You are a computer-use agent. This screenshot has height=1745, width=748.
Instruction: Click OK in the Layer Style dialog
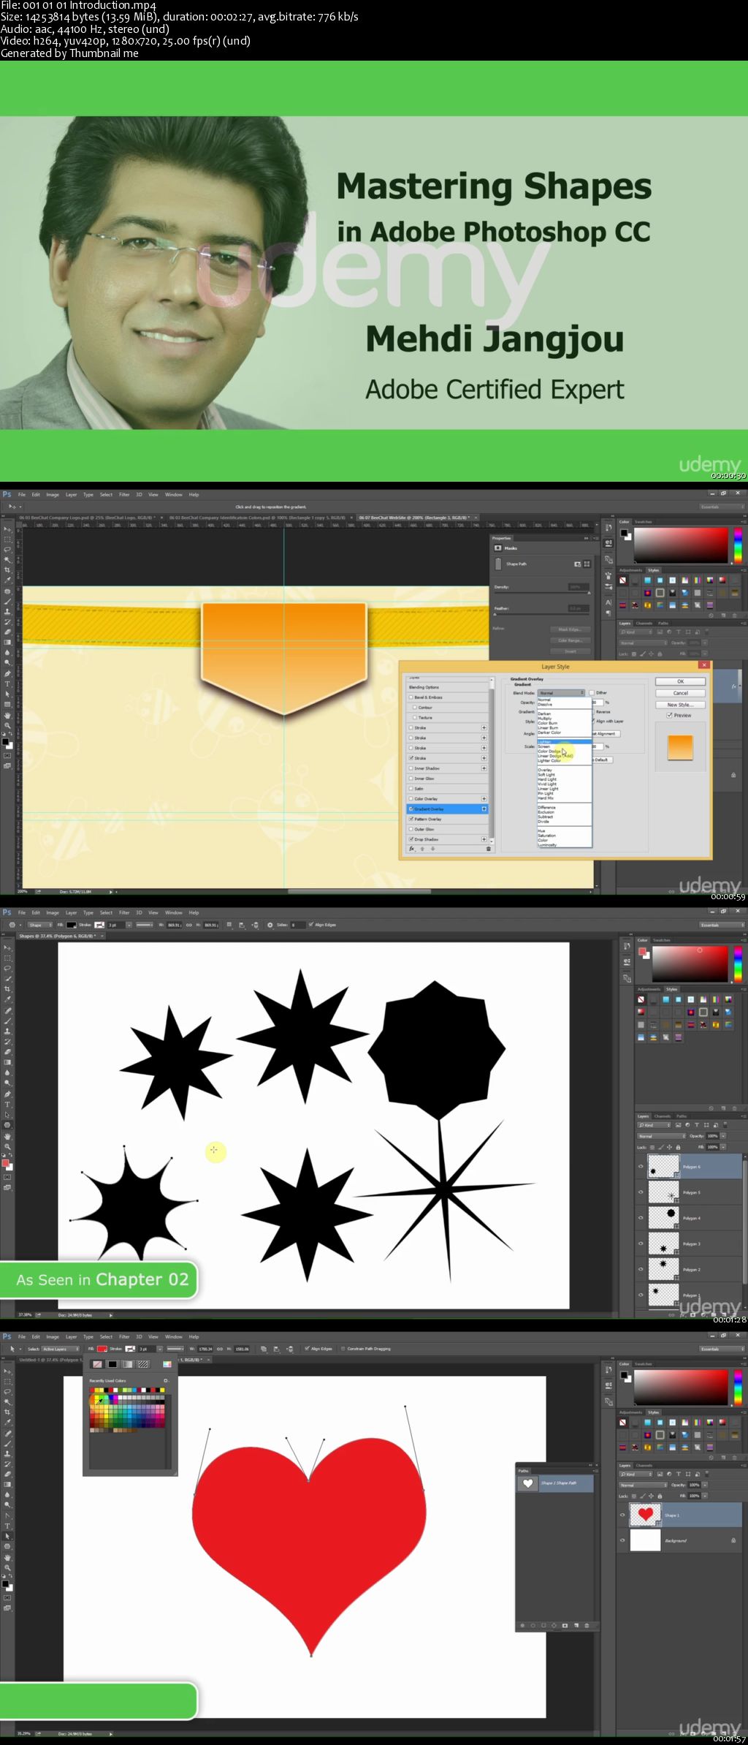(x=680, y=681)
